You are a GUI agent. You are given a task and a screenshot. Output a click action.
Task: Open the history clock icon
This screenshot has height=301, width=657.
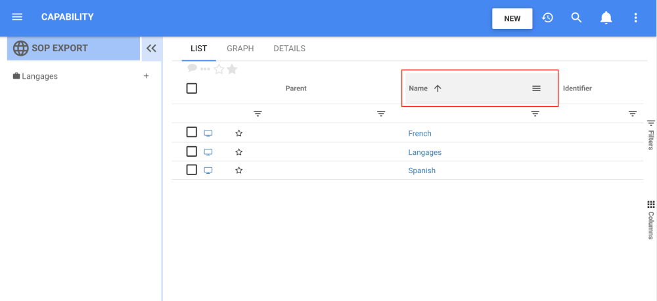(547, 18)
